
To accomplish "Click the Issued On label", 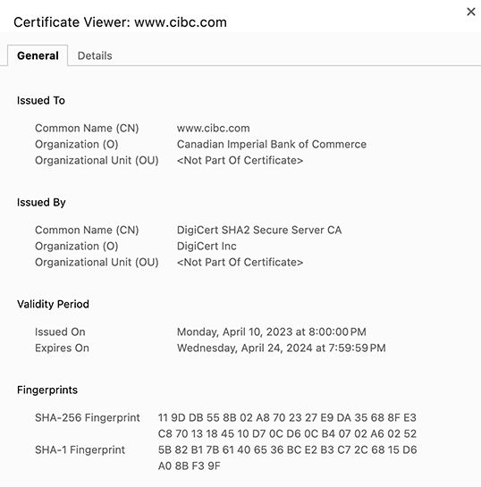I will click(60, 332).
